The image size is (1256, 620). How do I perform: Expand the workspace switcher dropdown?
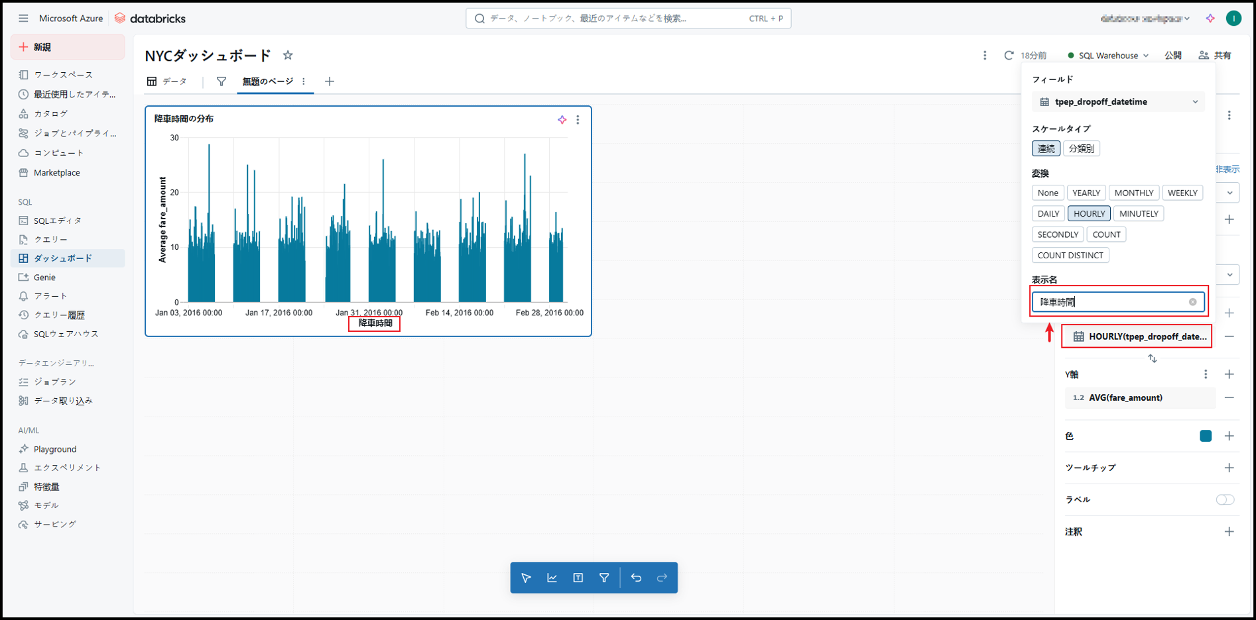(x=1145, y=19)
